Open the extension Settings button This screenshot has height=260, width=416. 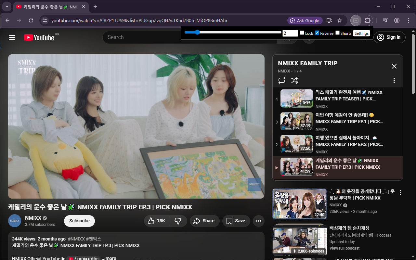(x=361, y=33)
